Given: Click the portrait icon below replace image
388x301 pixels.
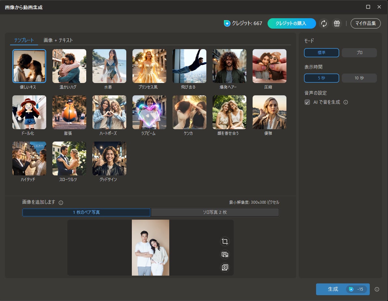Looking at the screenshot, I should point(225,267).
